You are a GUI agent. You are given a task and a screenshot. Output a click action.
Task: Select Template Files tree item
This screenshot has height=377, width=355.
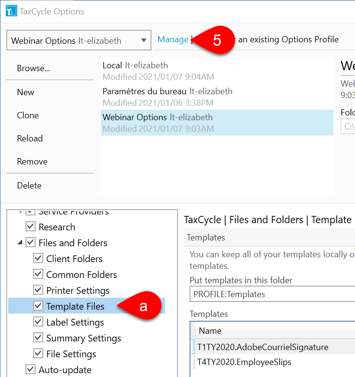(75, 306)
